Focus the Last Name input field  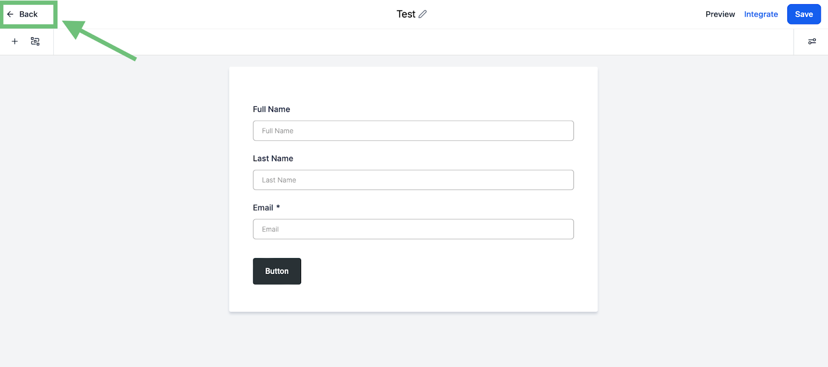(413, 180)
